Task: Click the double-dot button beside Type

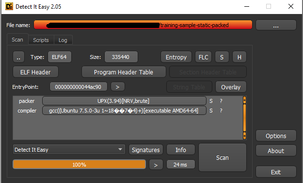Action: click(18, 57)
